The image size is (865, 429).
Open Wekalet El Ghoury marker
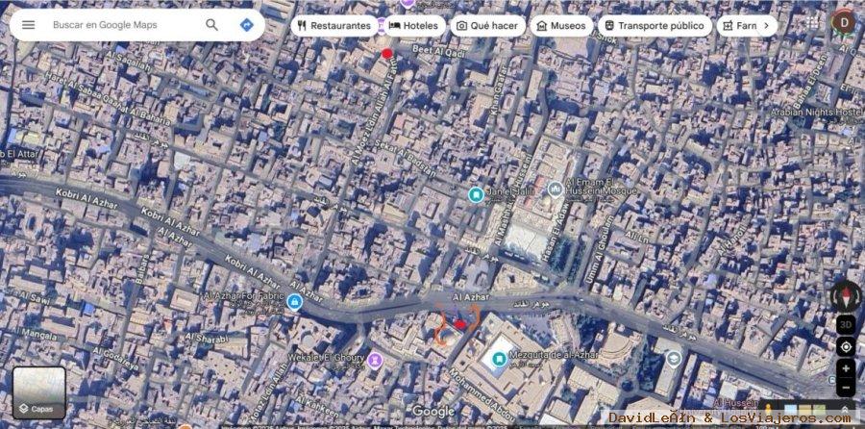pos(375,361)
